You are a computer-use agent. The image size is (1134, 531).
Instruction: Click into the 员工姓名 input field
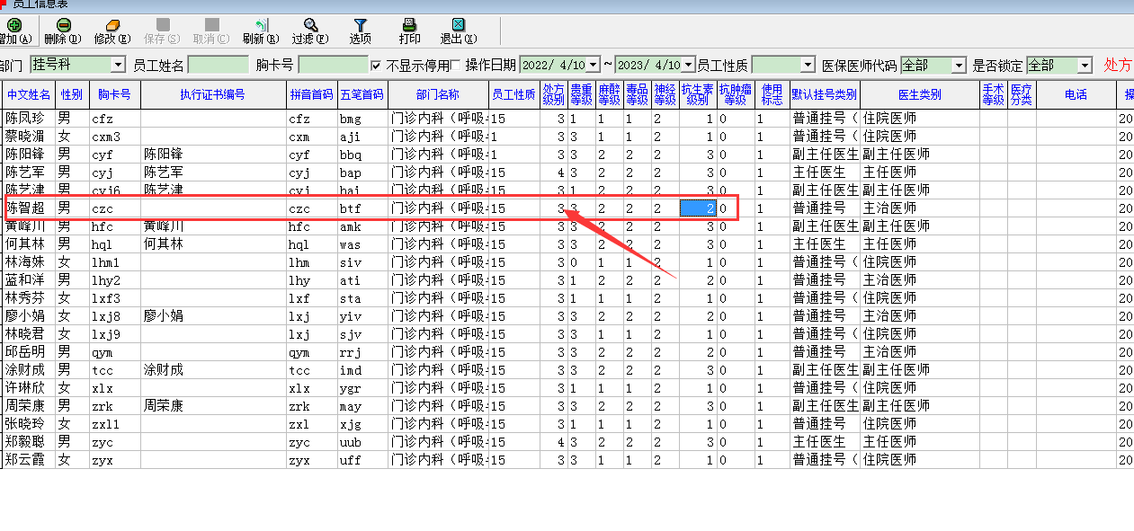click(x=218, y=66)
